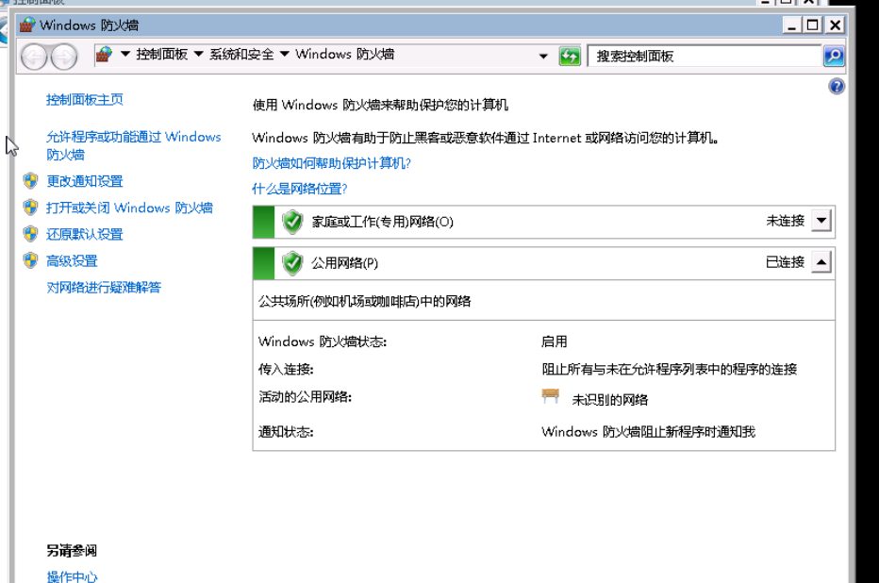This screenshot has height=583, width=879.
Task: Click Windows 防火墙阻止新程序时通知我 text
Action: 649,432
